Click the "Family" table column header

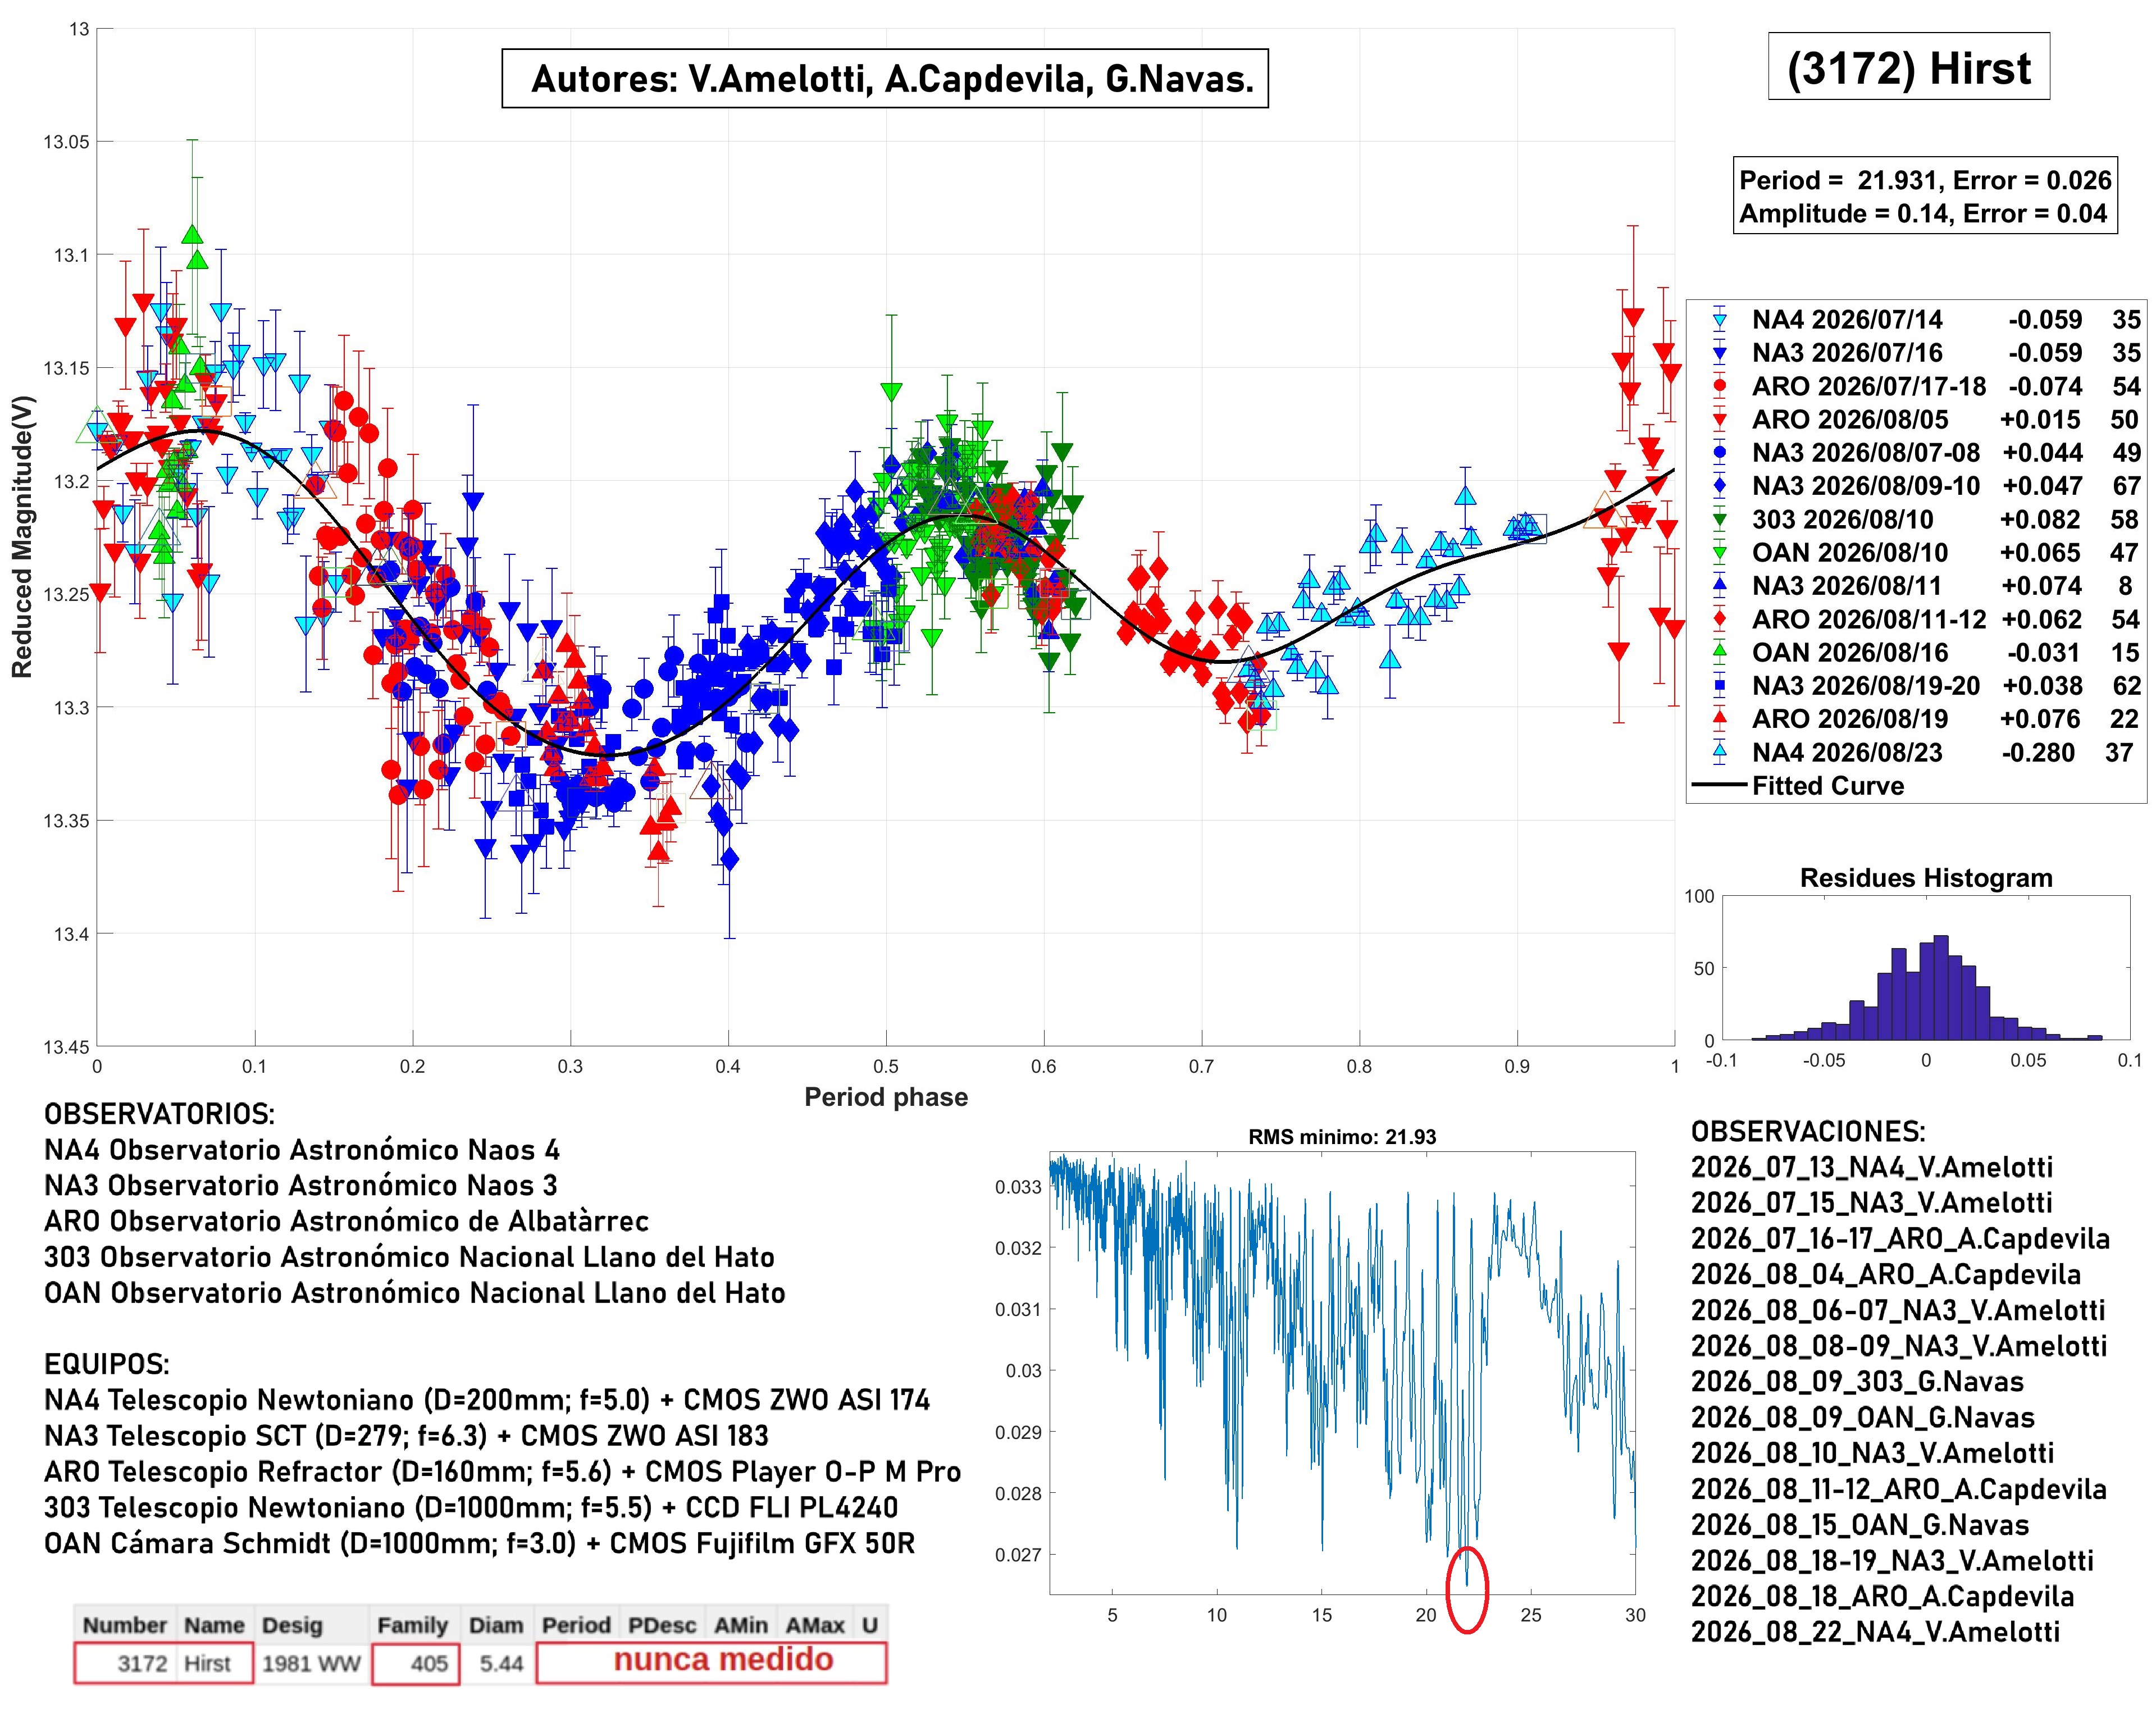(413, 1626)
